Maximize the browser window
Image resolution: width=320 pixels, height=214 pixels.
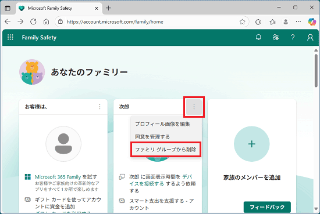pyautogui.click(x=295, y=8)
